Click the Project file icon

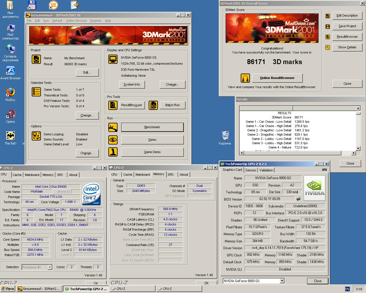tap(36, 59)
